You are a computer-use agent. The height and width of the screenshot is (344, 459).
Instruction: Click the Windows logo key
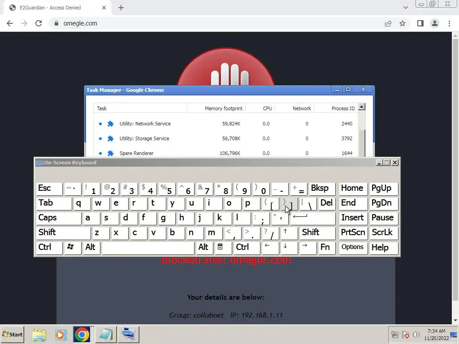pyautogui.click(x=73, y=248)
